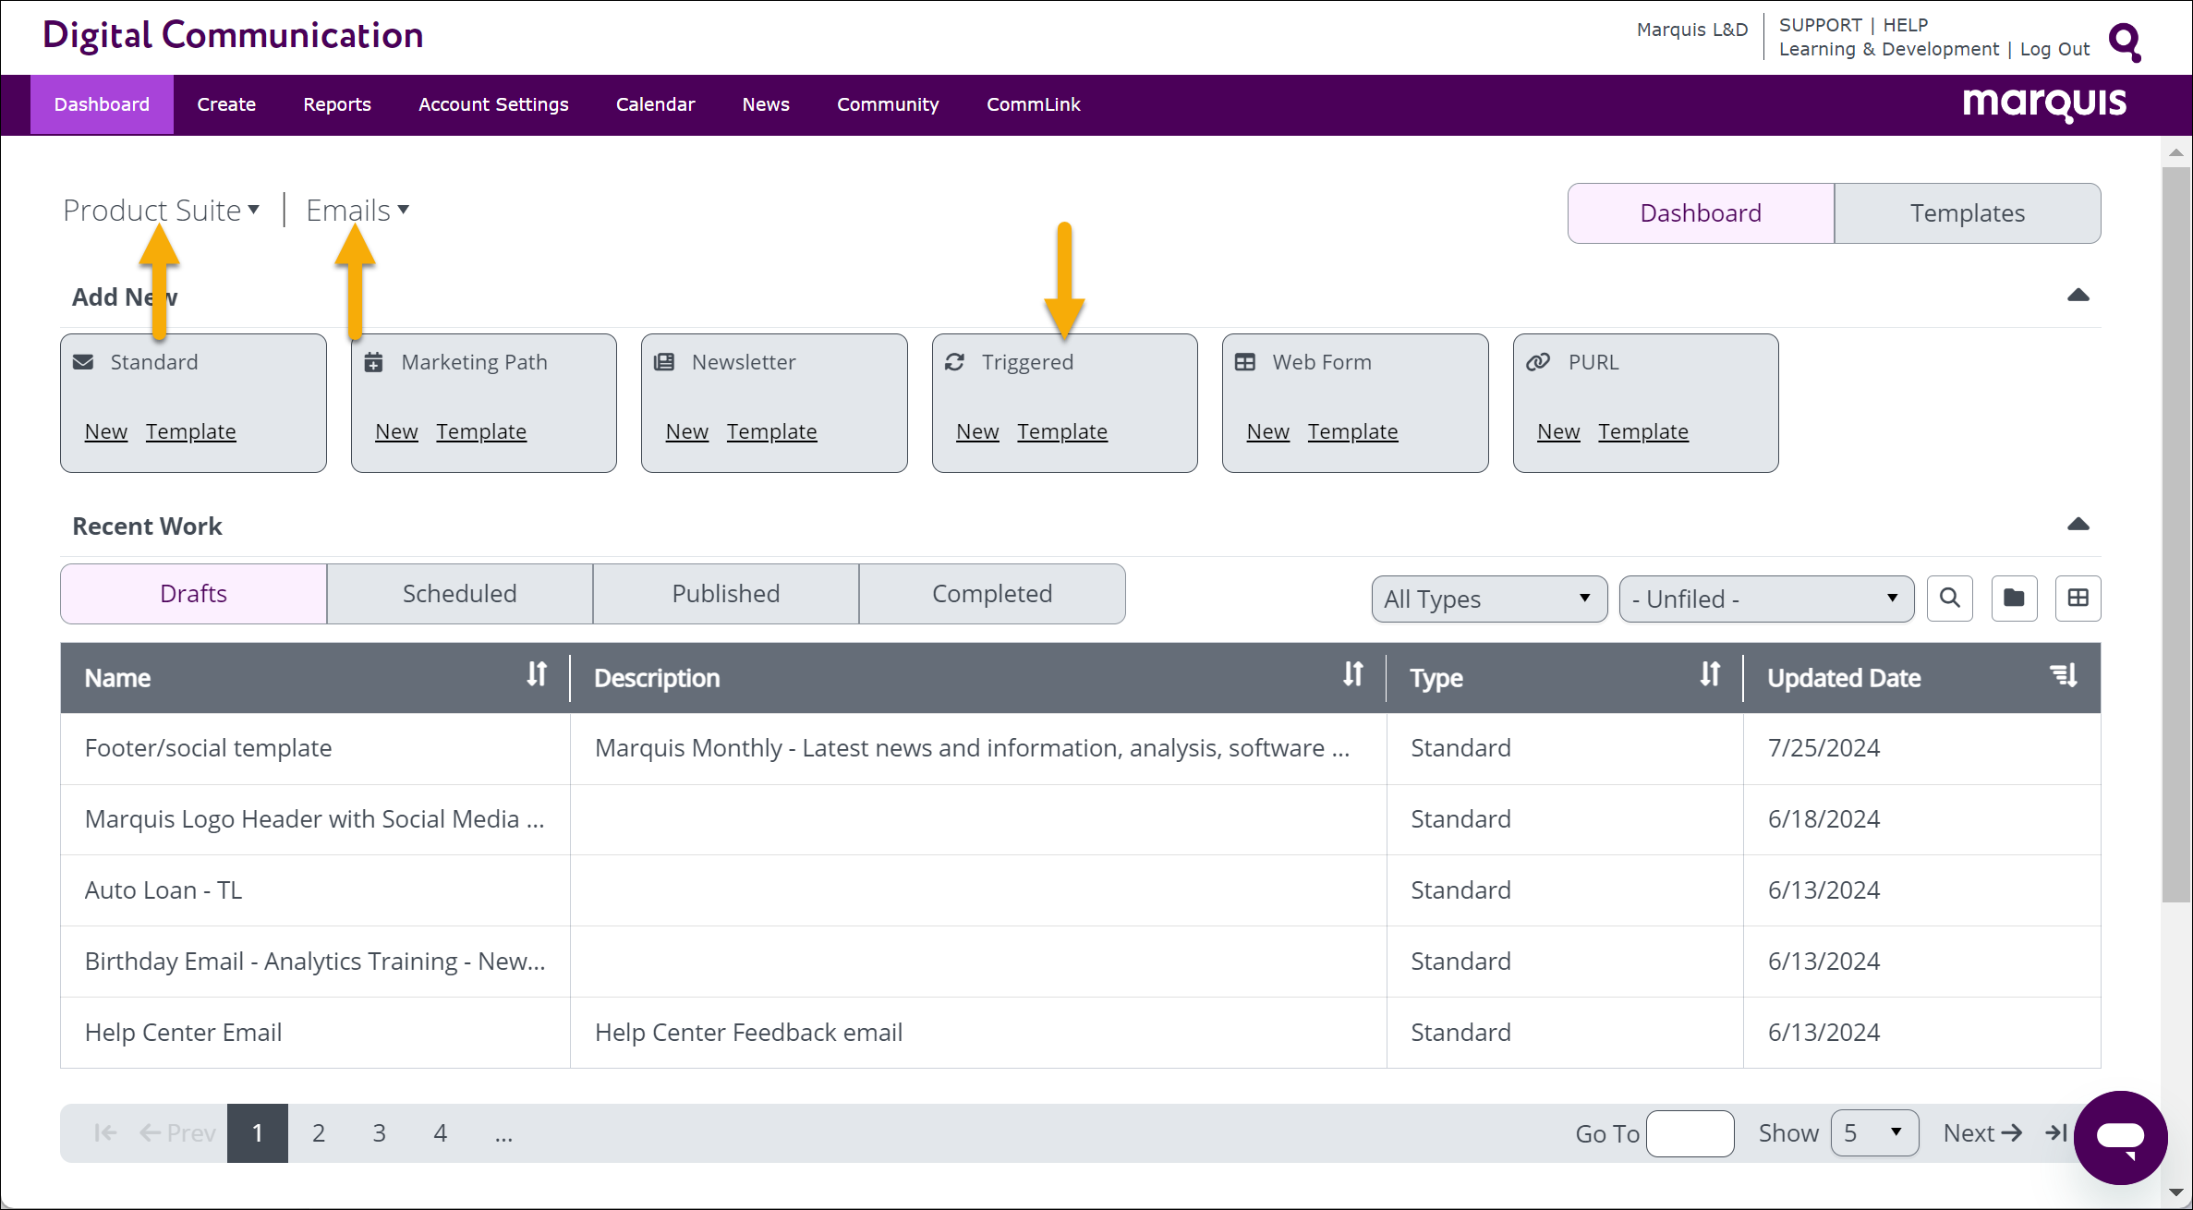The height and width of the screenshot is (1210, 2193).
Task: Click Log Out
Action: point(2054,49)
